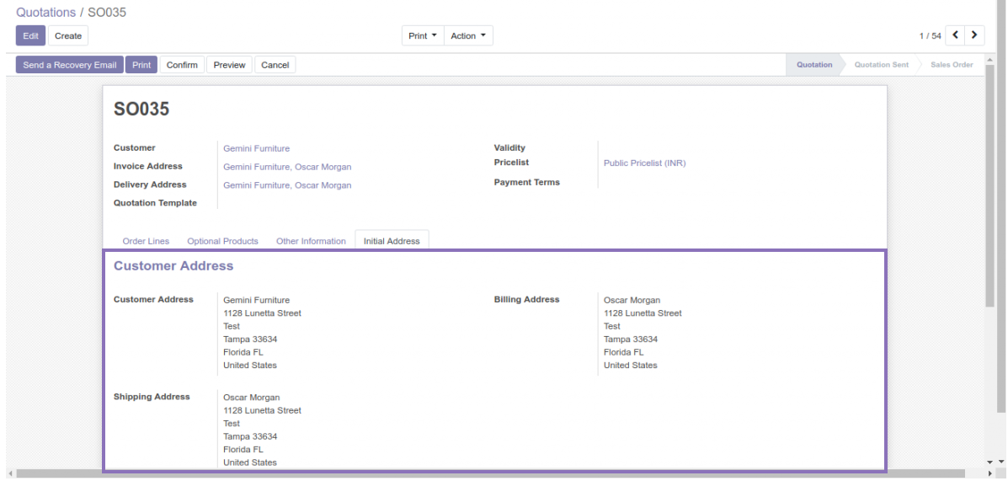Select the Initial Address tab
The height and width of the screenshot is (481, 1008).
[392, 241]
